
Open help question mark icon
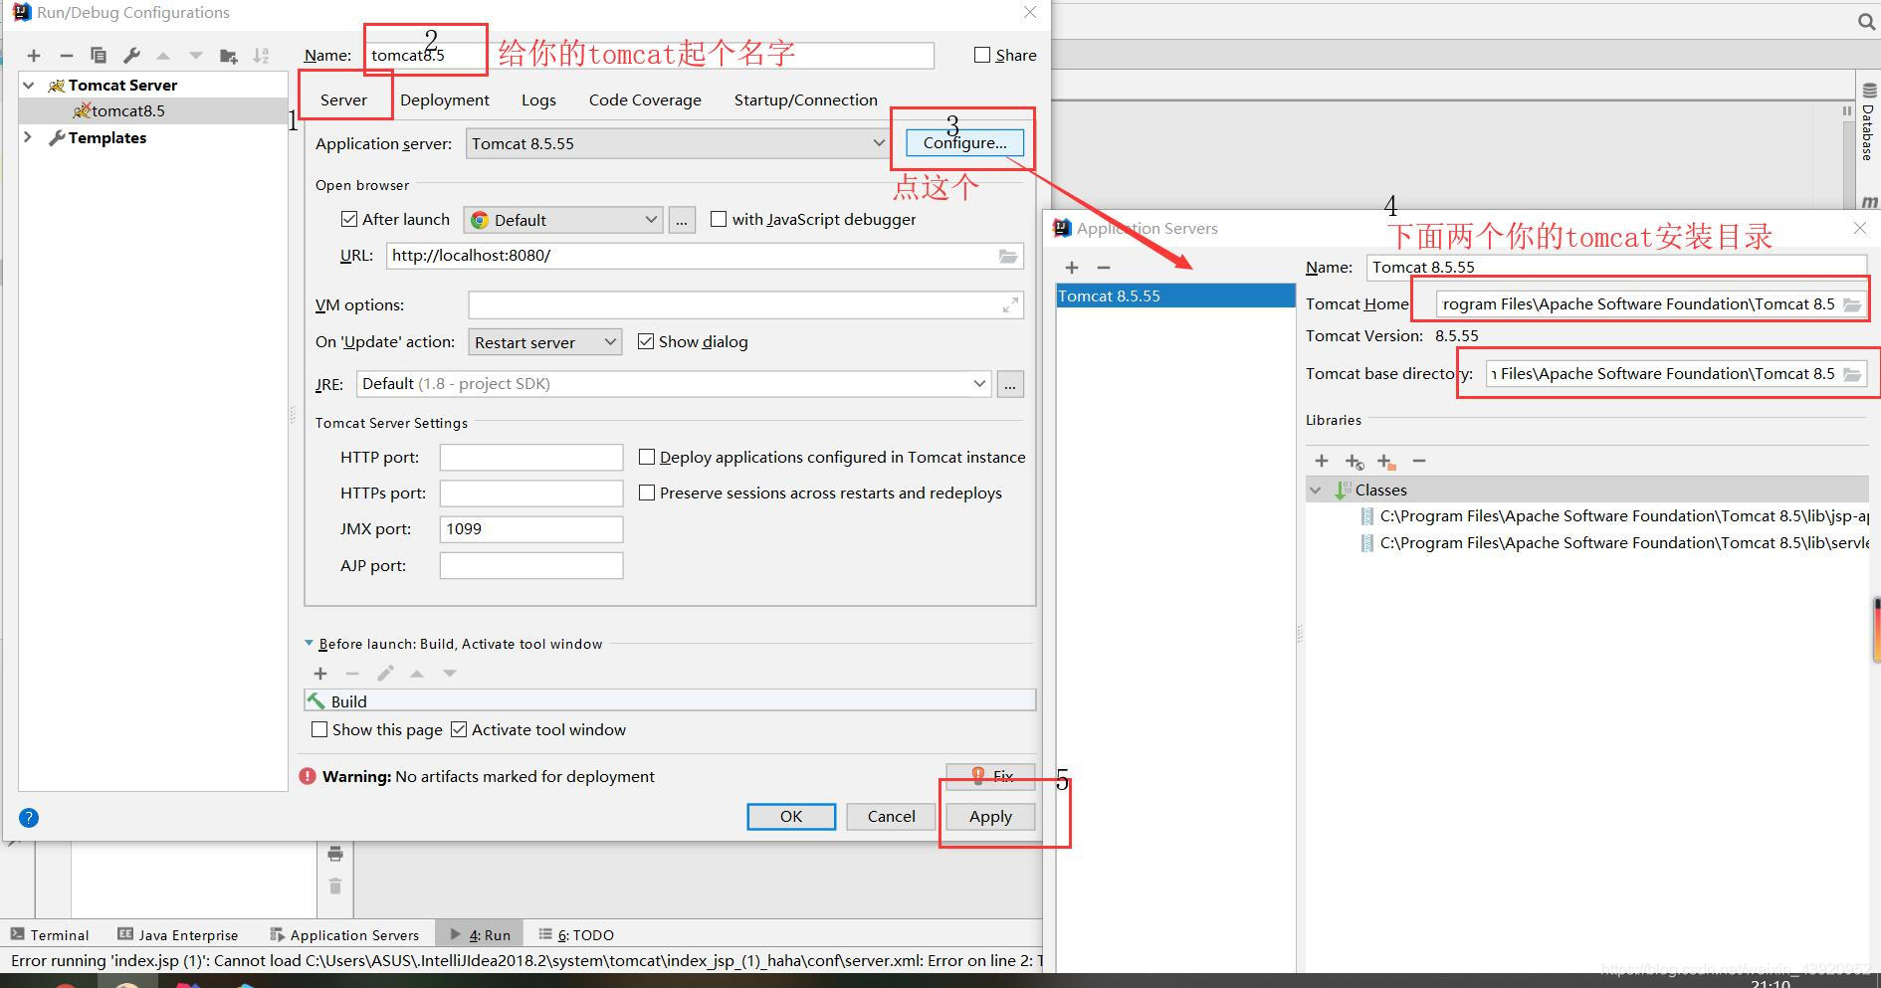click(x=29, y=818)
